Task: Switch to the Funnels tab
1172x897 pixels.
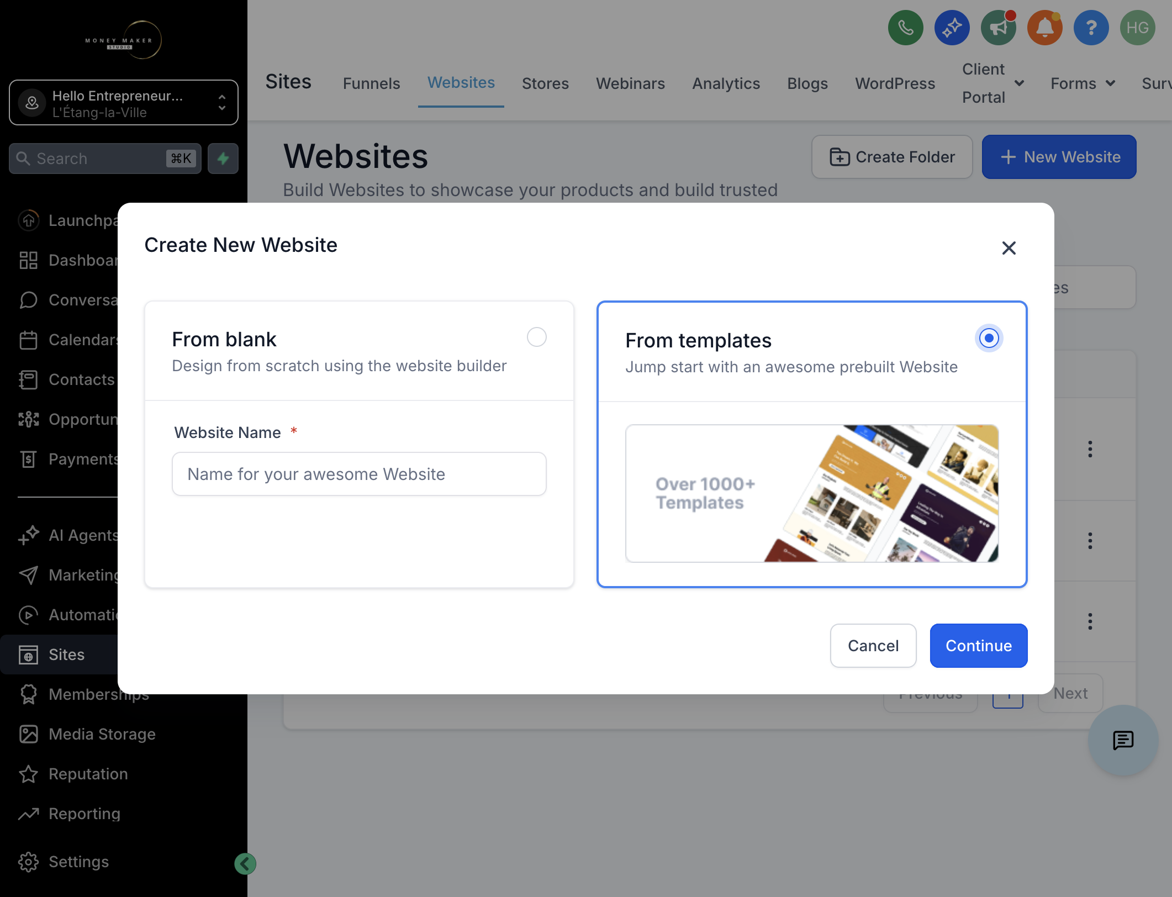Action: (x=371, y=83)
